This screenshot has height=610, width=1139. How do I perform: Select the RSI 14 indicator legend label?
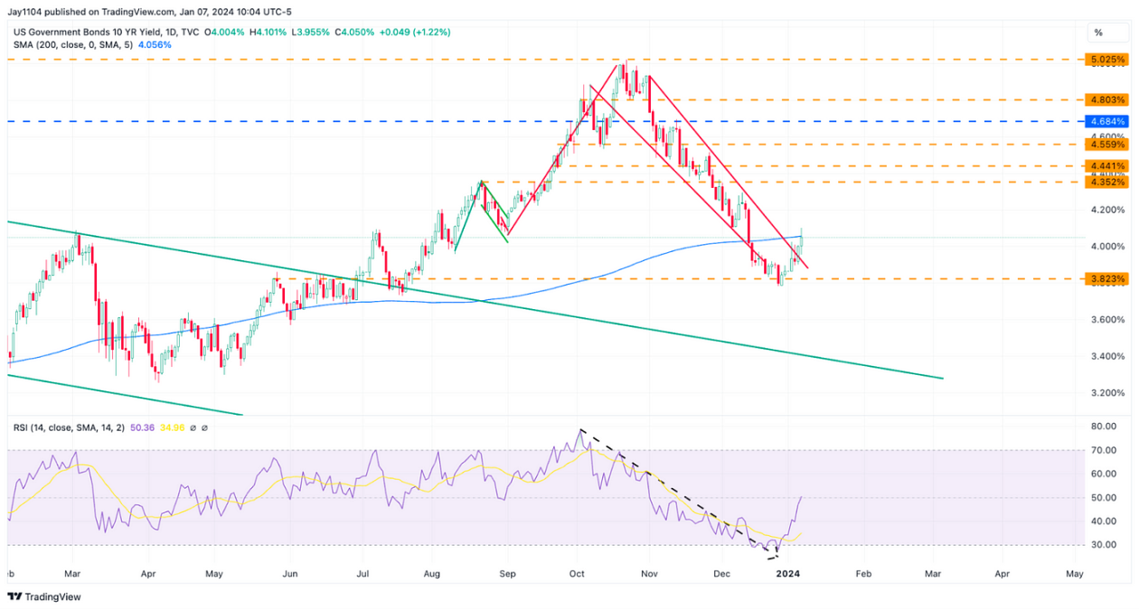[66, 427]
